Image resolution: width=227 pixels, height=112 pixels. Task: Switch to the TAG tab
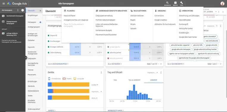(115, 80)
